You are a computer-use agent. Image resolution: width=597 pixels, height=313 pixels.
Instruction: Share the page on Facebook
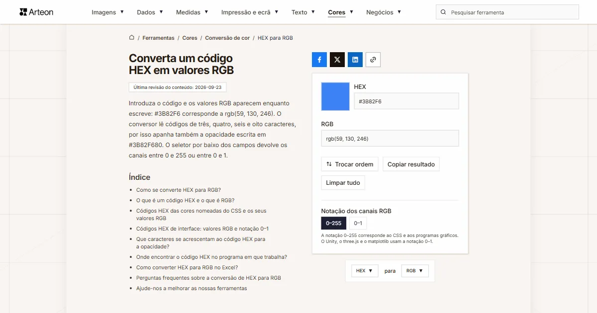(319, 60)
